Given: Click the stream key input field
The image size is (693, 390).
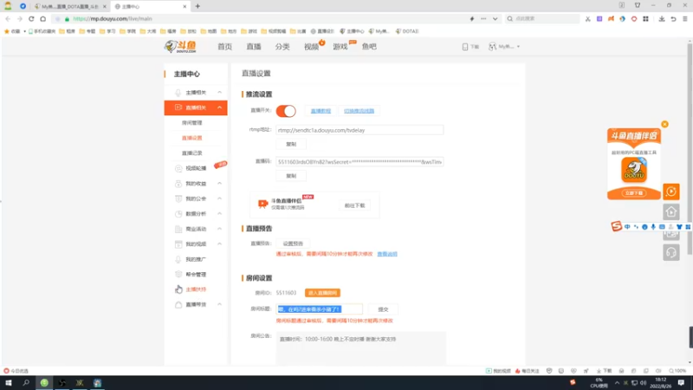Looking at the screenshot, I should click(x=359, y=162).
